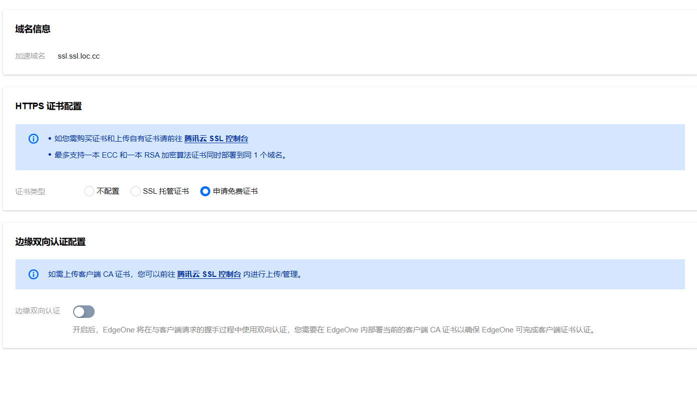Select the 申请免费证书 radio option
Screen dimensions: 697x400
pos(205,191)
